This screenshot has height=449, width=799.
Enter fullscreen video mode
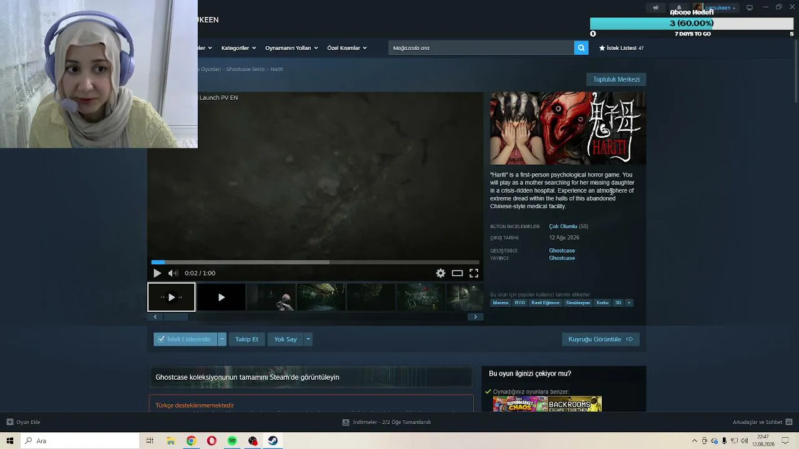point(474,273)
